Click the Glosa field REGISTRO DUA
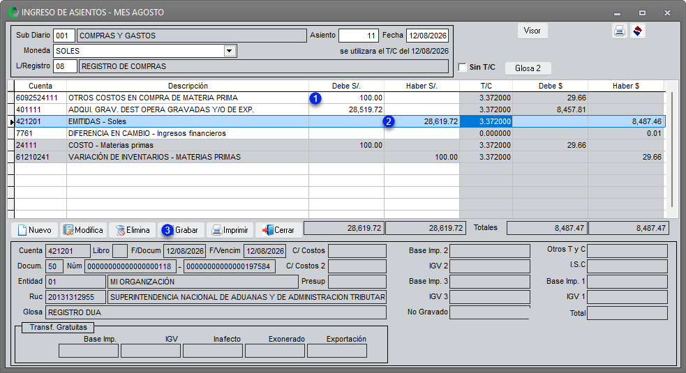Viewport: 686px width, 373px height. [216, 312]
